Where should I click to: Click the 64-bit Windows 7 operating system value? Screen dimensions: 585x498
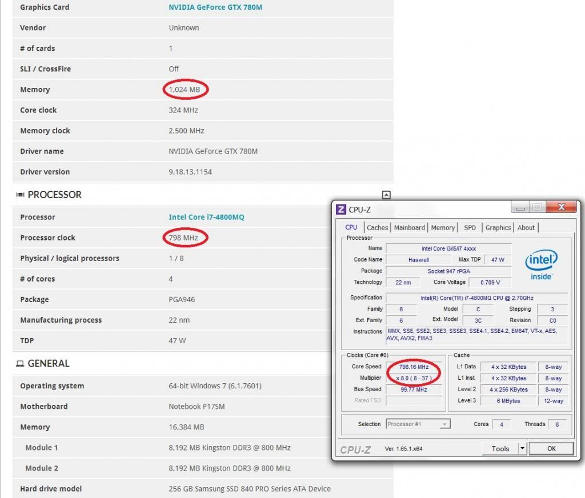point(215,385)
